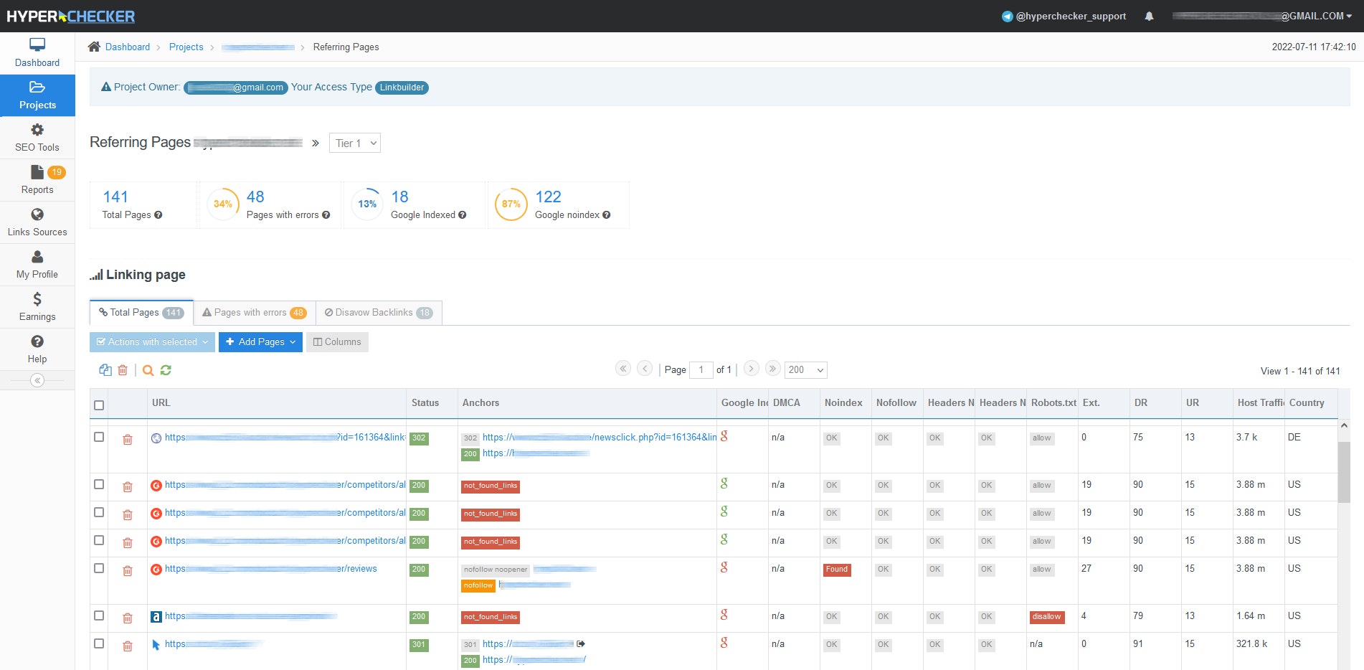The height and width of the screenshot is (670, 1364).
Task: Open the Disavow Backlinks tab
Action: point(378,313)
